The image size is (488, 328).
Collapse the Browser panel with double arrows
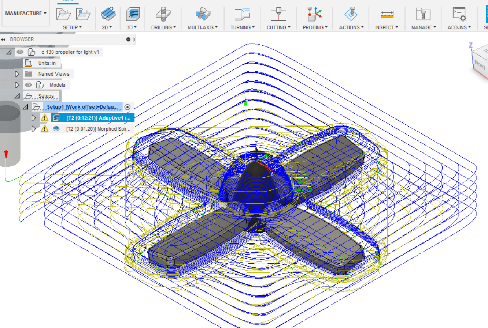[4, 39]
